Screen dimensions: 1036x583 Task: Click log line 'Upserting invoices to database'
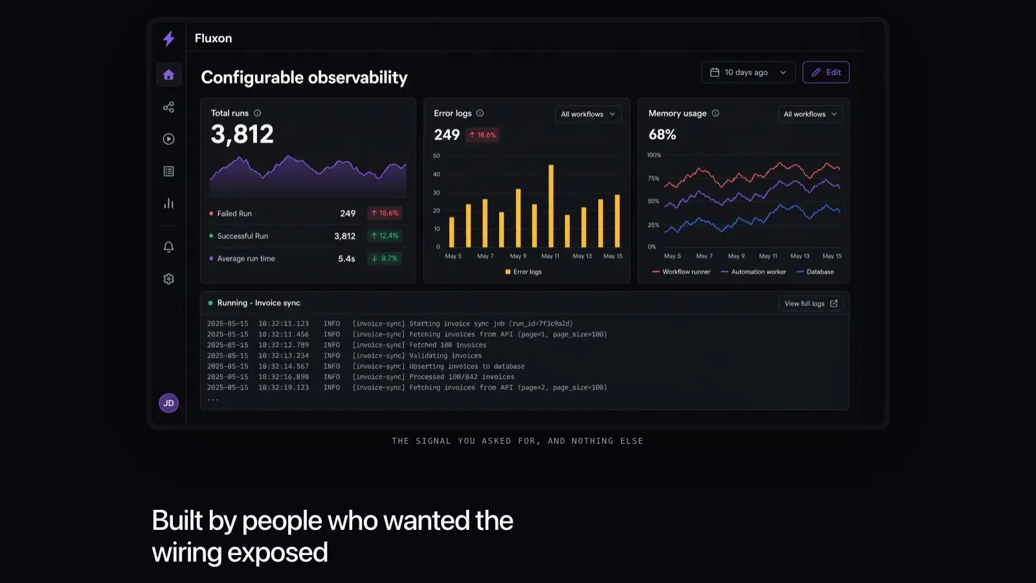tap(366, 367)
